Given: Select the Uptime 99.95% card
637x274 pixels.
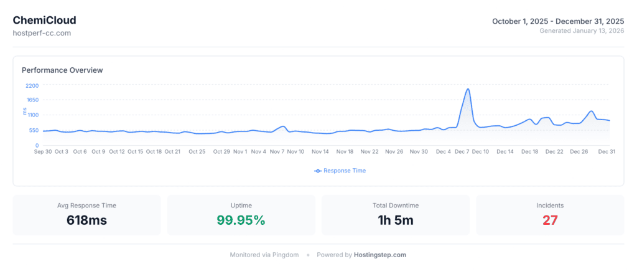Looking at the screenshot, I should (x=241, y=215).
